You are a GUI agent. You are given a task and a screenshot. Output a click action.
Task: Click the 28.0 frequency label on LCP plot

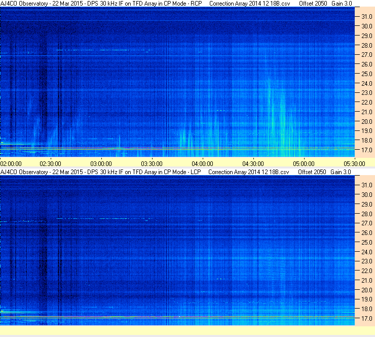point(366,214)
